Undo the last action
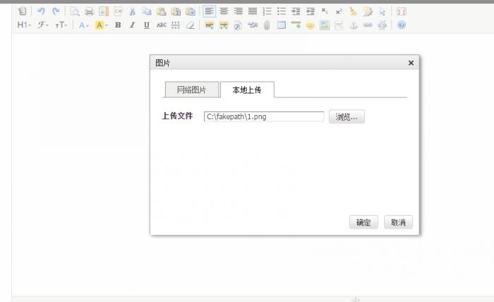 pos(41,11)
